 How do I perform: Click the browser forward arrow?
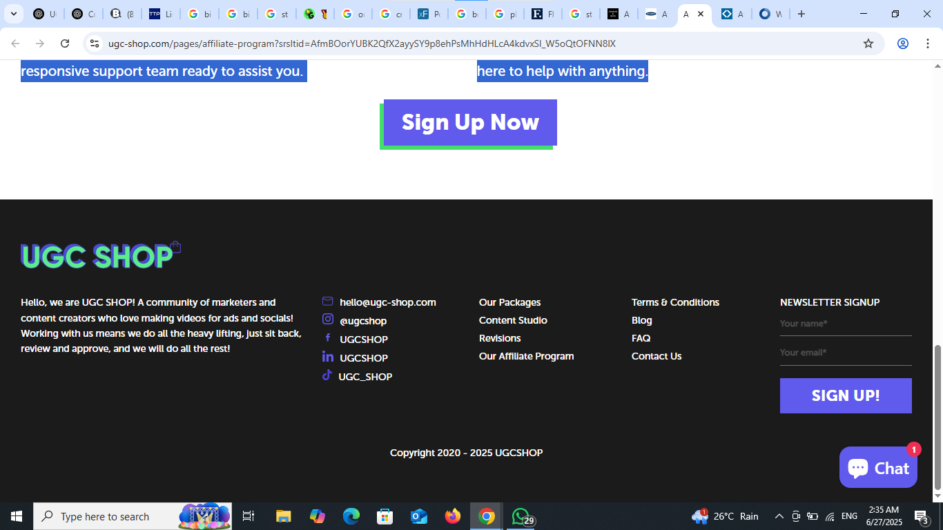pyautogui.click(x=40, y=43)
